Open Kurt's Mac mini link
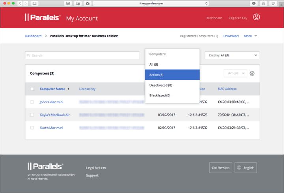 [x=51, y=128]
